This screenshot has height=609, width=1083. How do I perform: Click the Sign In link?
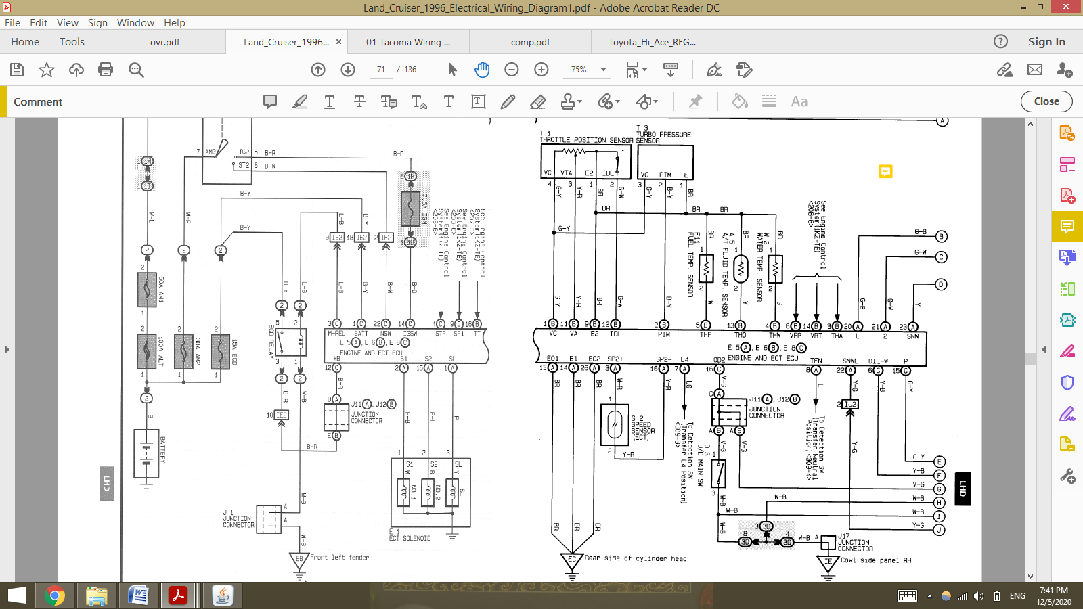click(x=1046, y=42)
